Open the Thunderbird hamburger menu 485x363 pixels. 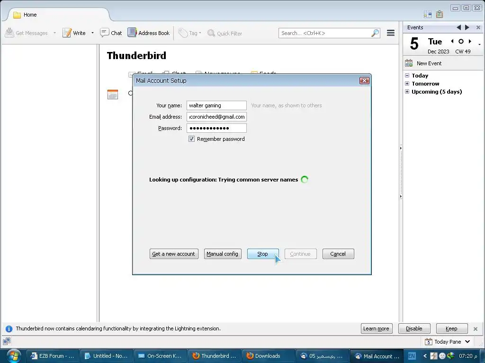[x=391, y=33]
